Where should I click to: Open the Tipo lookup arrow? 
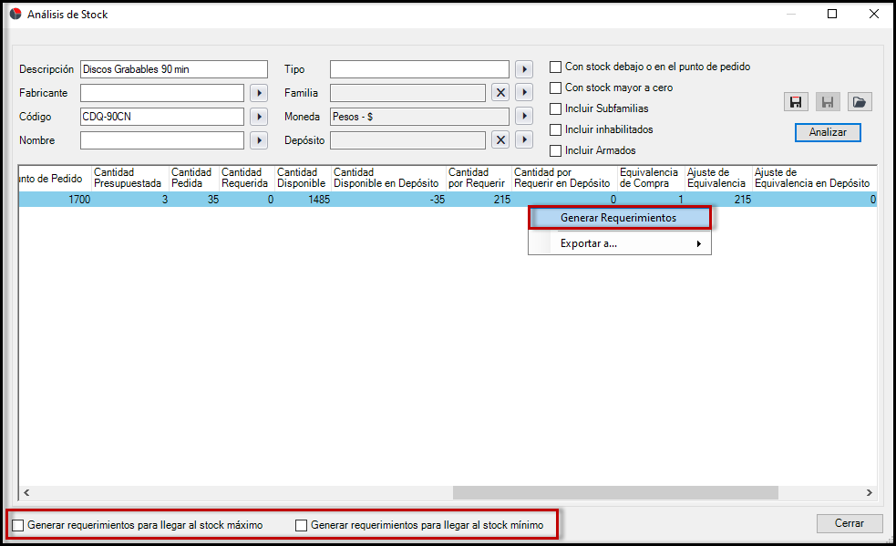524,69
